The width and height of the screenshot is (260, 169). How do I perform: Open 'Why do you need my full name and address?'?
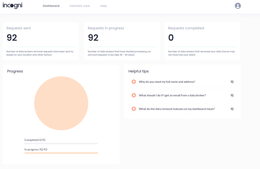(167, 82)
